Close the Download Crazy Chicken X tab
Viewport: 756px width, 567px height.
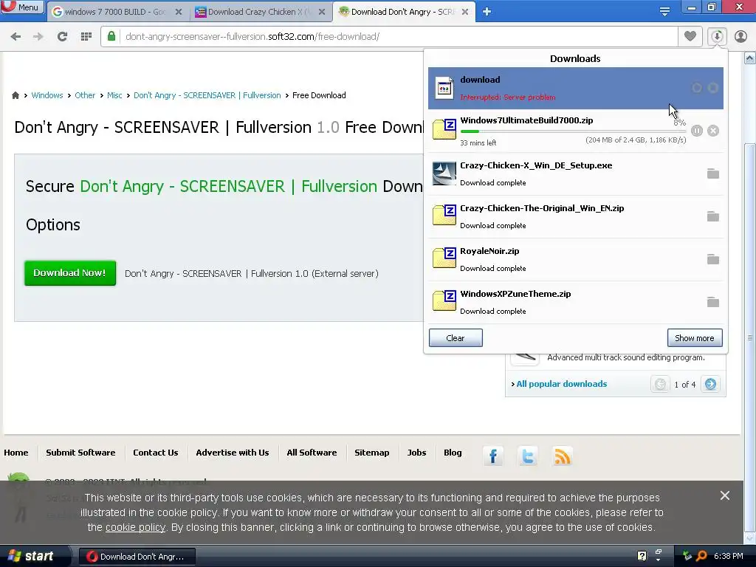(x=322, y=12)
